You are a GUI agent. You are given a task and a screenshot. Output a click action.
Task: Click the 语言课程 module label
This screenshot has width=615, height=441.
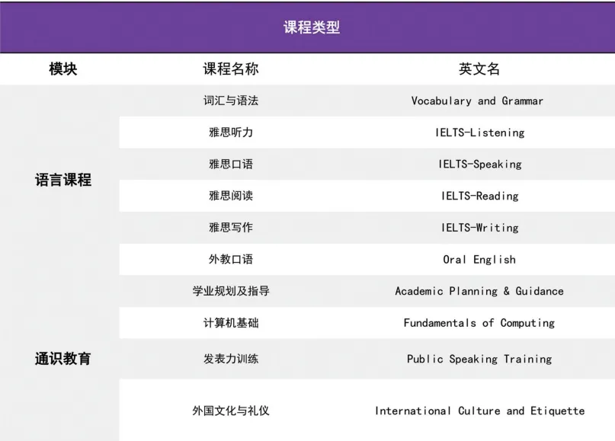click(x=63, y=180)
